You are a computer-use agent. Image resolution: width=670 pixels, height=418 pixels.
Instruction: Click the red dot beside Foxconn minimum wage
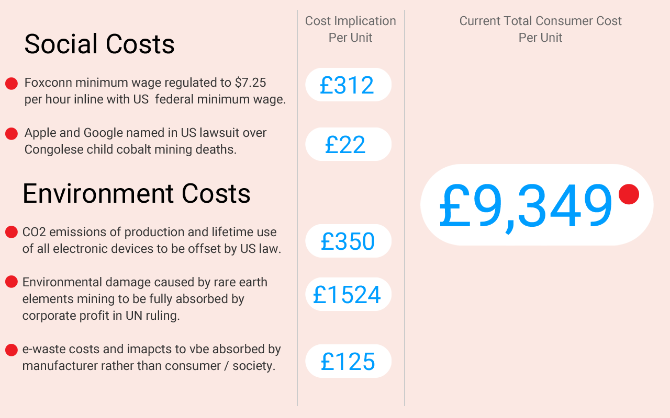pyautogui.click(x=12, y=84)
